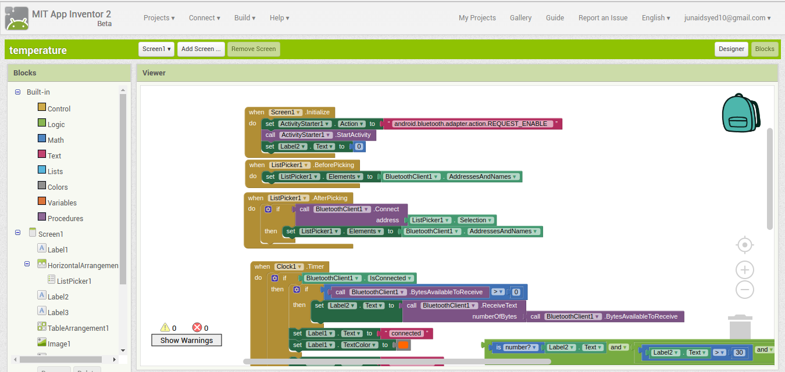Viewport: 785px width, 372px height.
Task: Open the Screen1 screen selector dropdown
Action: [x=157, y=49]
